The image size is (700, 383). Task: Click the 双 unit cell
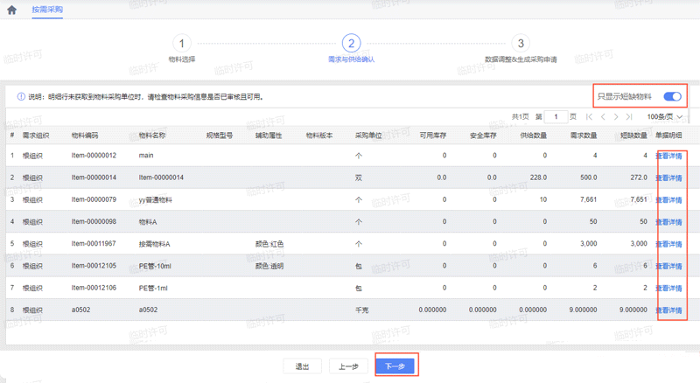coord(359,178)
